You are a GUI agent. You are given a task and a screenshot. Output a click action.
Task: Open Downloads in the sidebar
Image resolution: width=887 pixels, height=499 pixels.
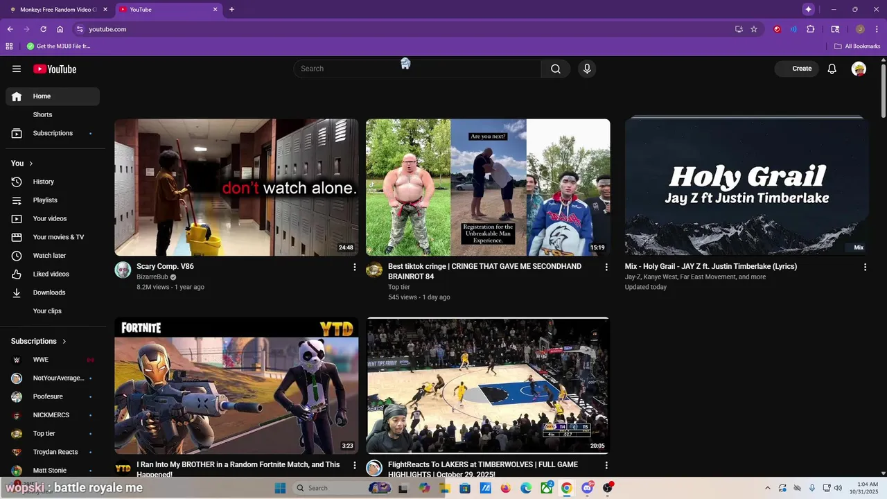coord(53,292)
